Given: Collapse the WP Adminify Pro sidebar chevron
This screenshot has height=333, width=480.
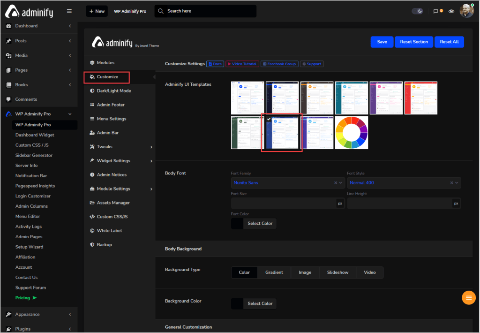Looking at the screenshot, I should pyautogui.click(x=70, y=114).
